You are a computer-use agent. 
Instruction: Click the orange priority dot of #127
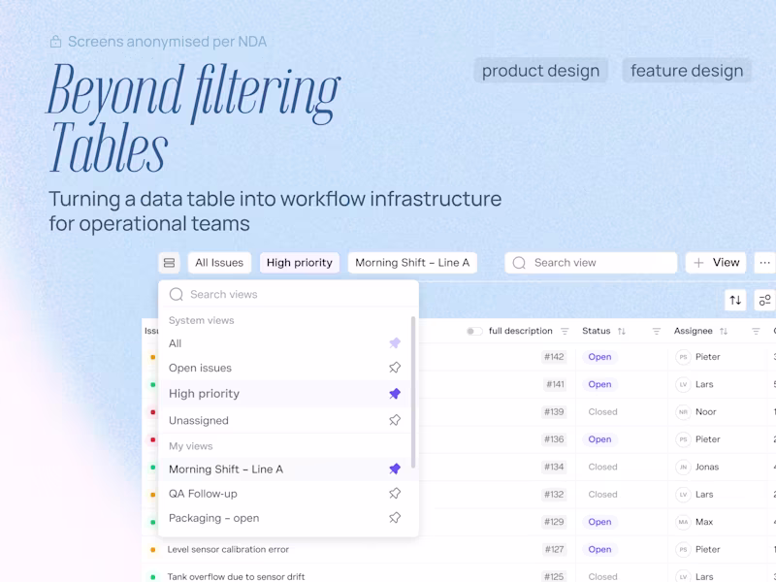tap(153, 549)
